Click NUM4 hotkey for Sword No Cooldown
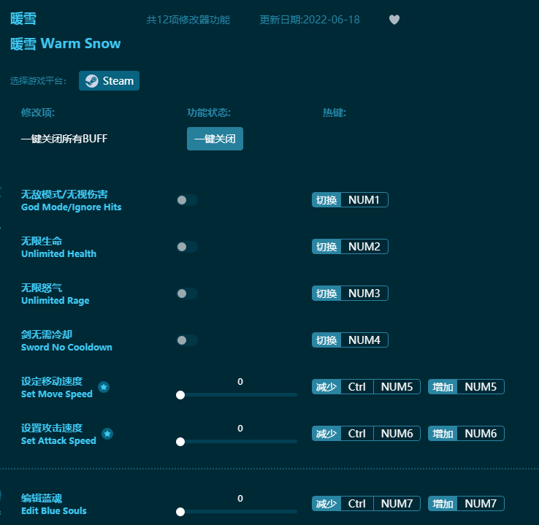 [x=364, y=340]
